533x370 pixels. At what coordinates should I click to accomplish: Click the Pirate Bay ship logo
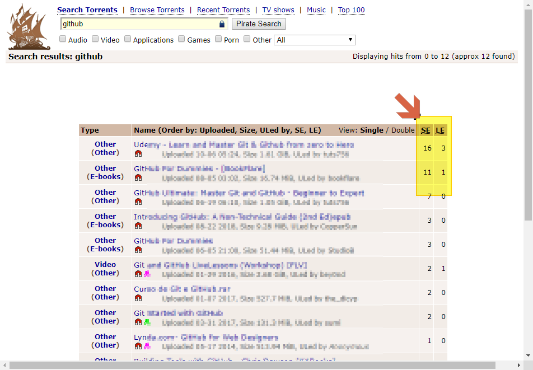(x=29, y=27)
